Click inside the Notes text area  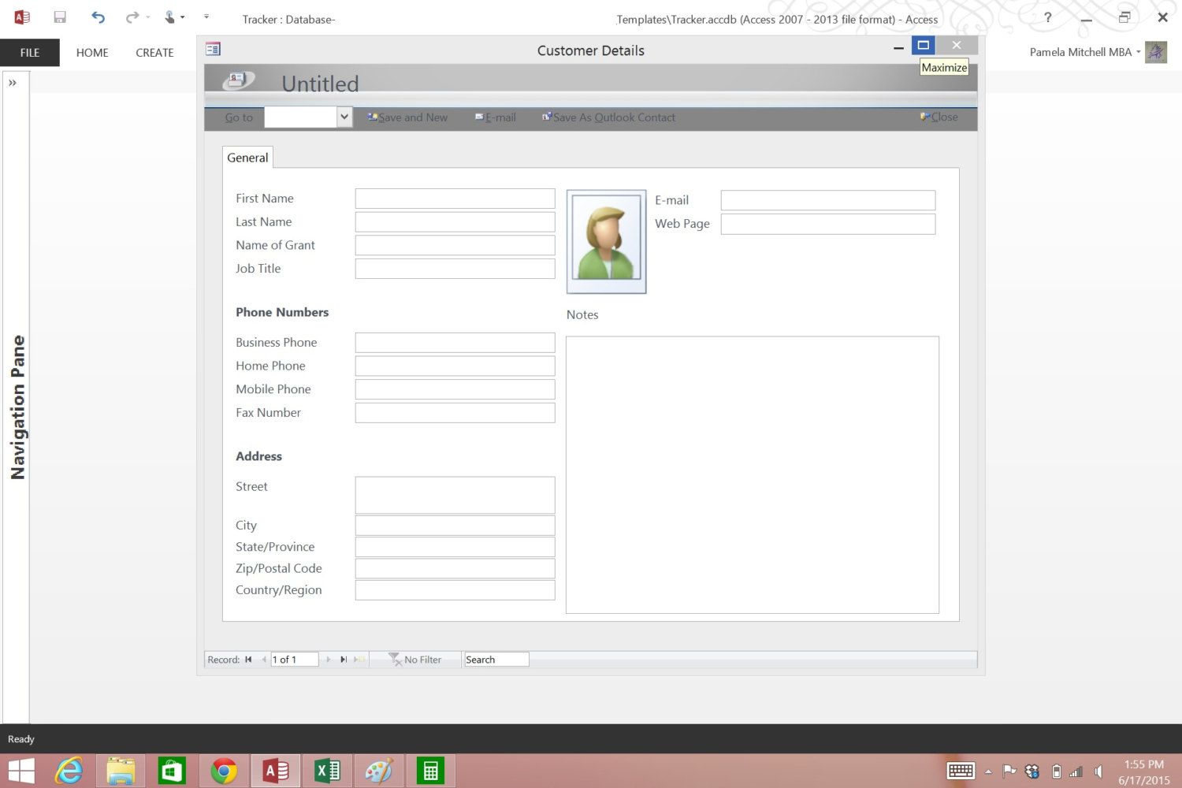(753, 475)
